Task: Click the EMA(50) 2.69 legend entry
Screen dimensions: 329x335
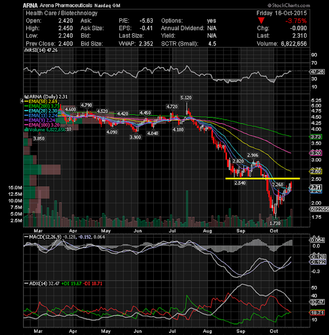Action: point(41,102)
